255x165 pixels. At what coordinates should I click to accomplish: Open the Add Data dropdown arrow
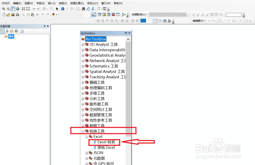[x=57, y=15]
